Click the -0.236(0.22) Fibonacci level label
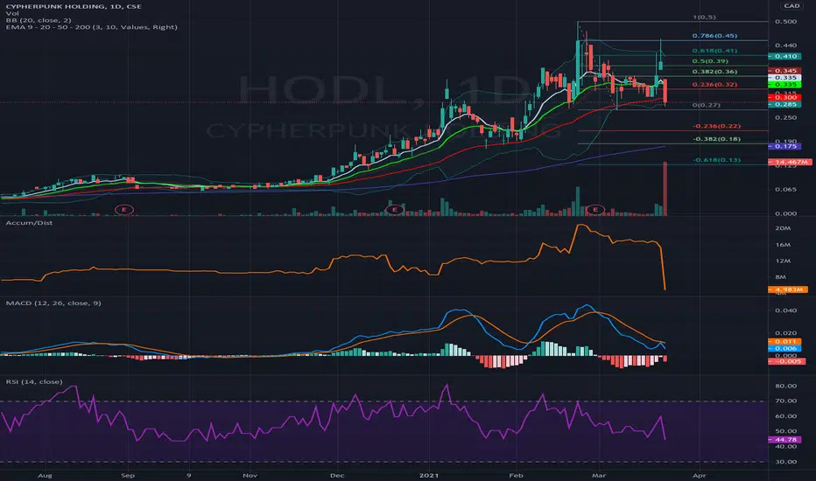 716,126
